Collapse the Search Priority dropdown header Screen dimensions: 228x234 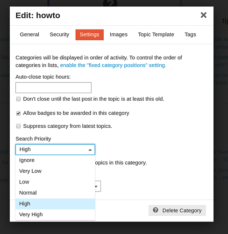[x=55, y=149]
